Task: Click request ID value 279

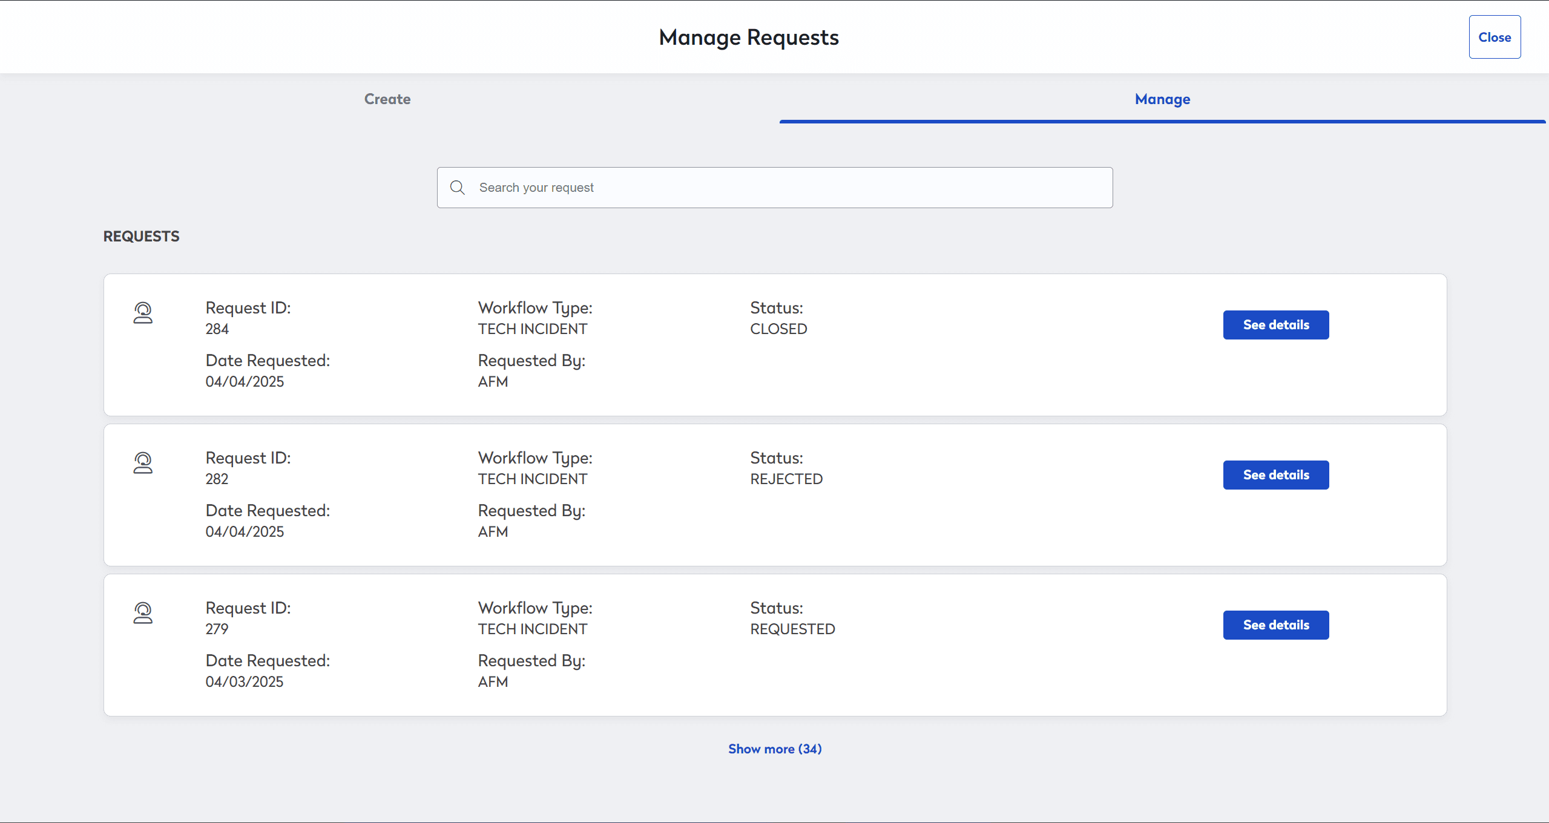Action: pyautogui.click(x=217, y=629)
